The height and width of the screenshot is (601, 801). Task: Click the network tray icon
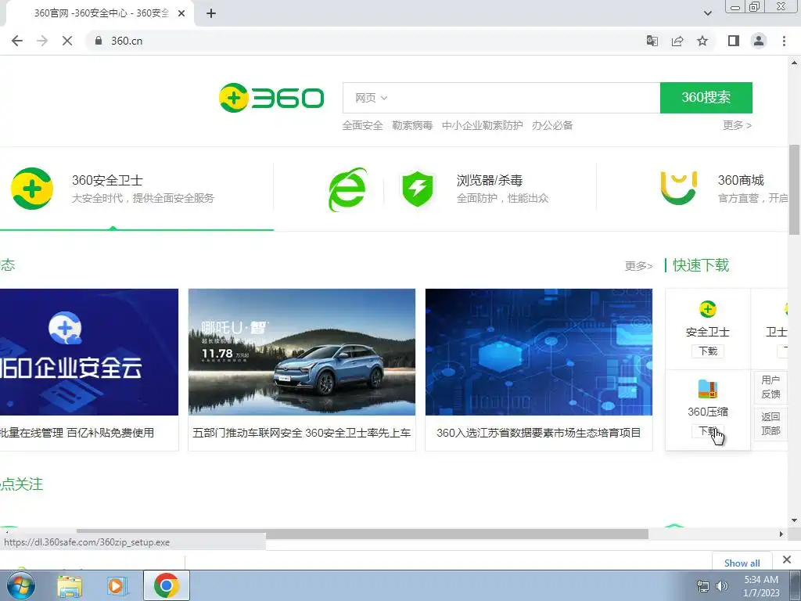pyautogui.click(x=703, y=586)
